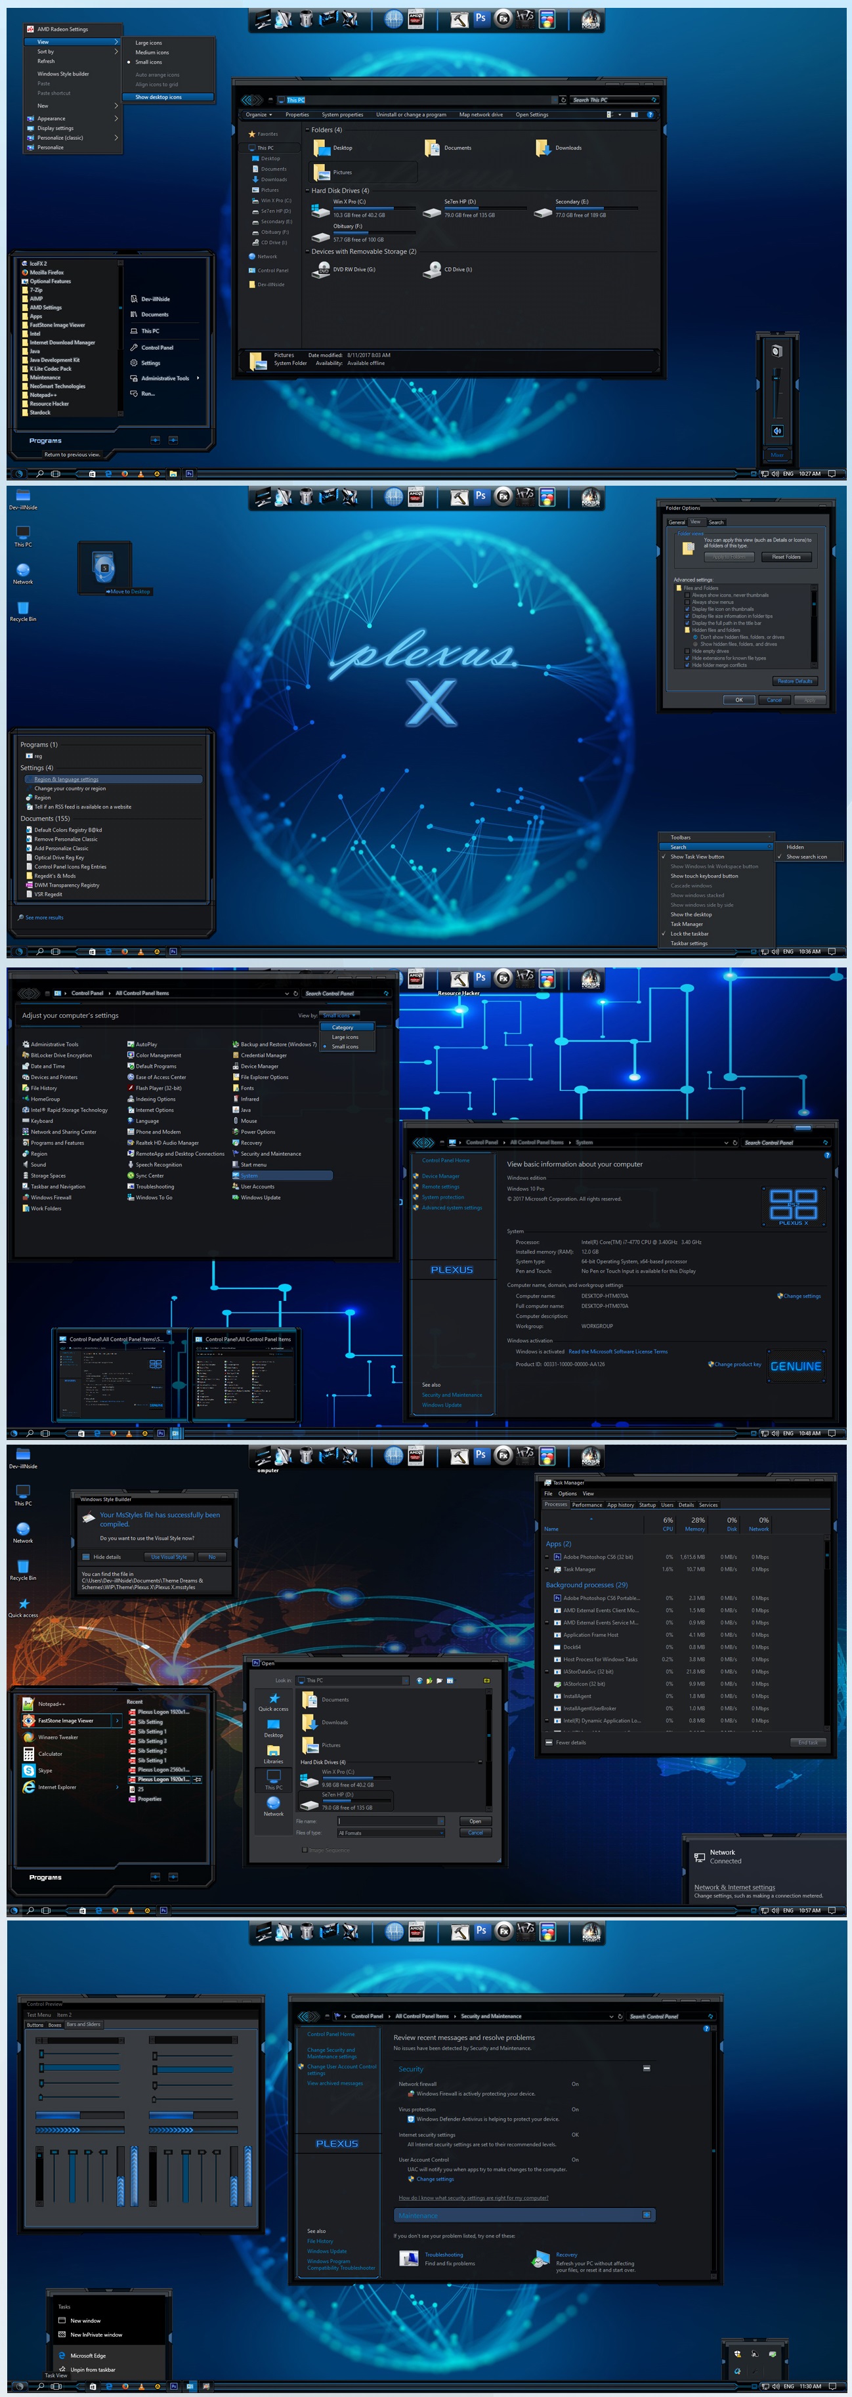The image size is (852, 2397).
Task: Click Libraries in the Open dialog sidebar
Action: pyautogui.click(x=274, y=1754)
